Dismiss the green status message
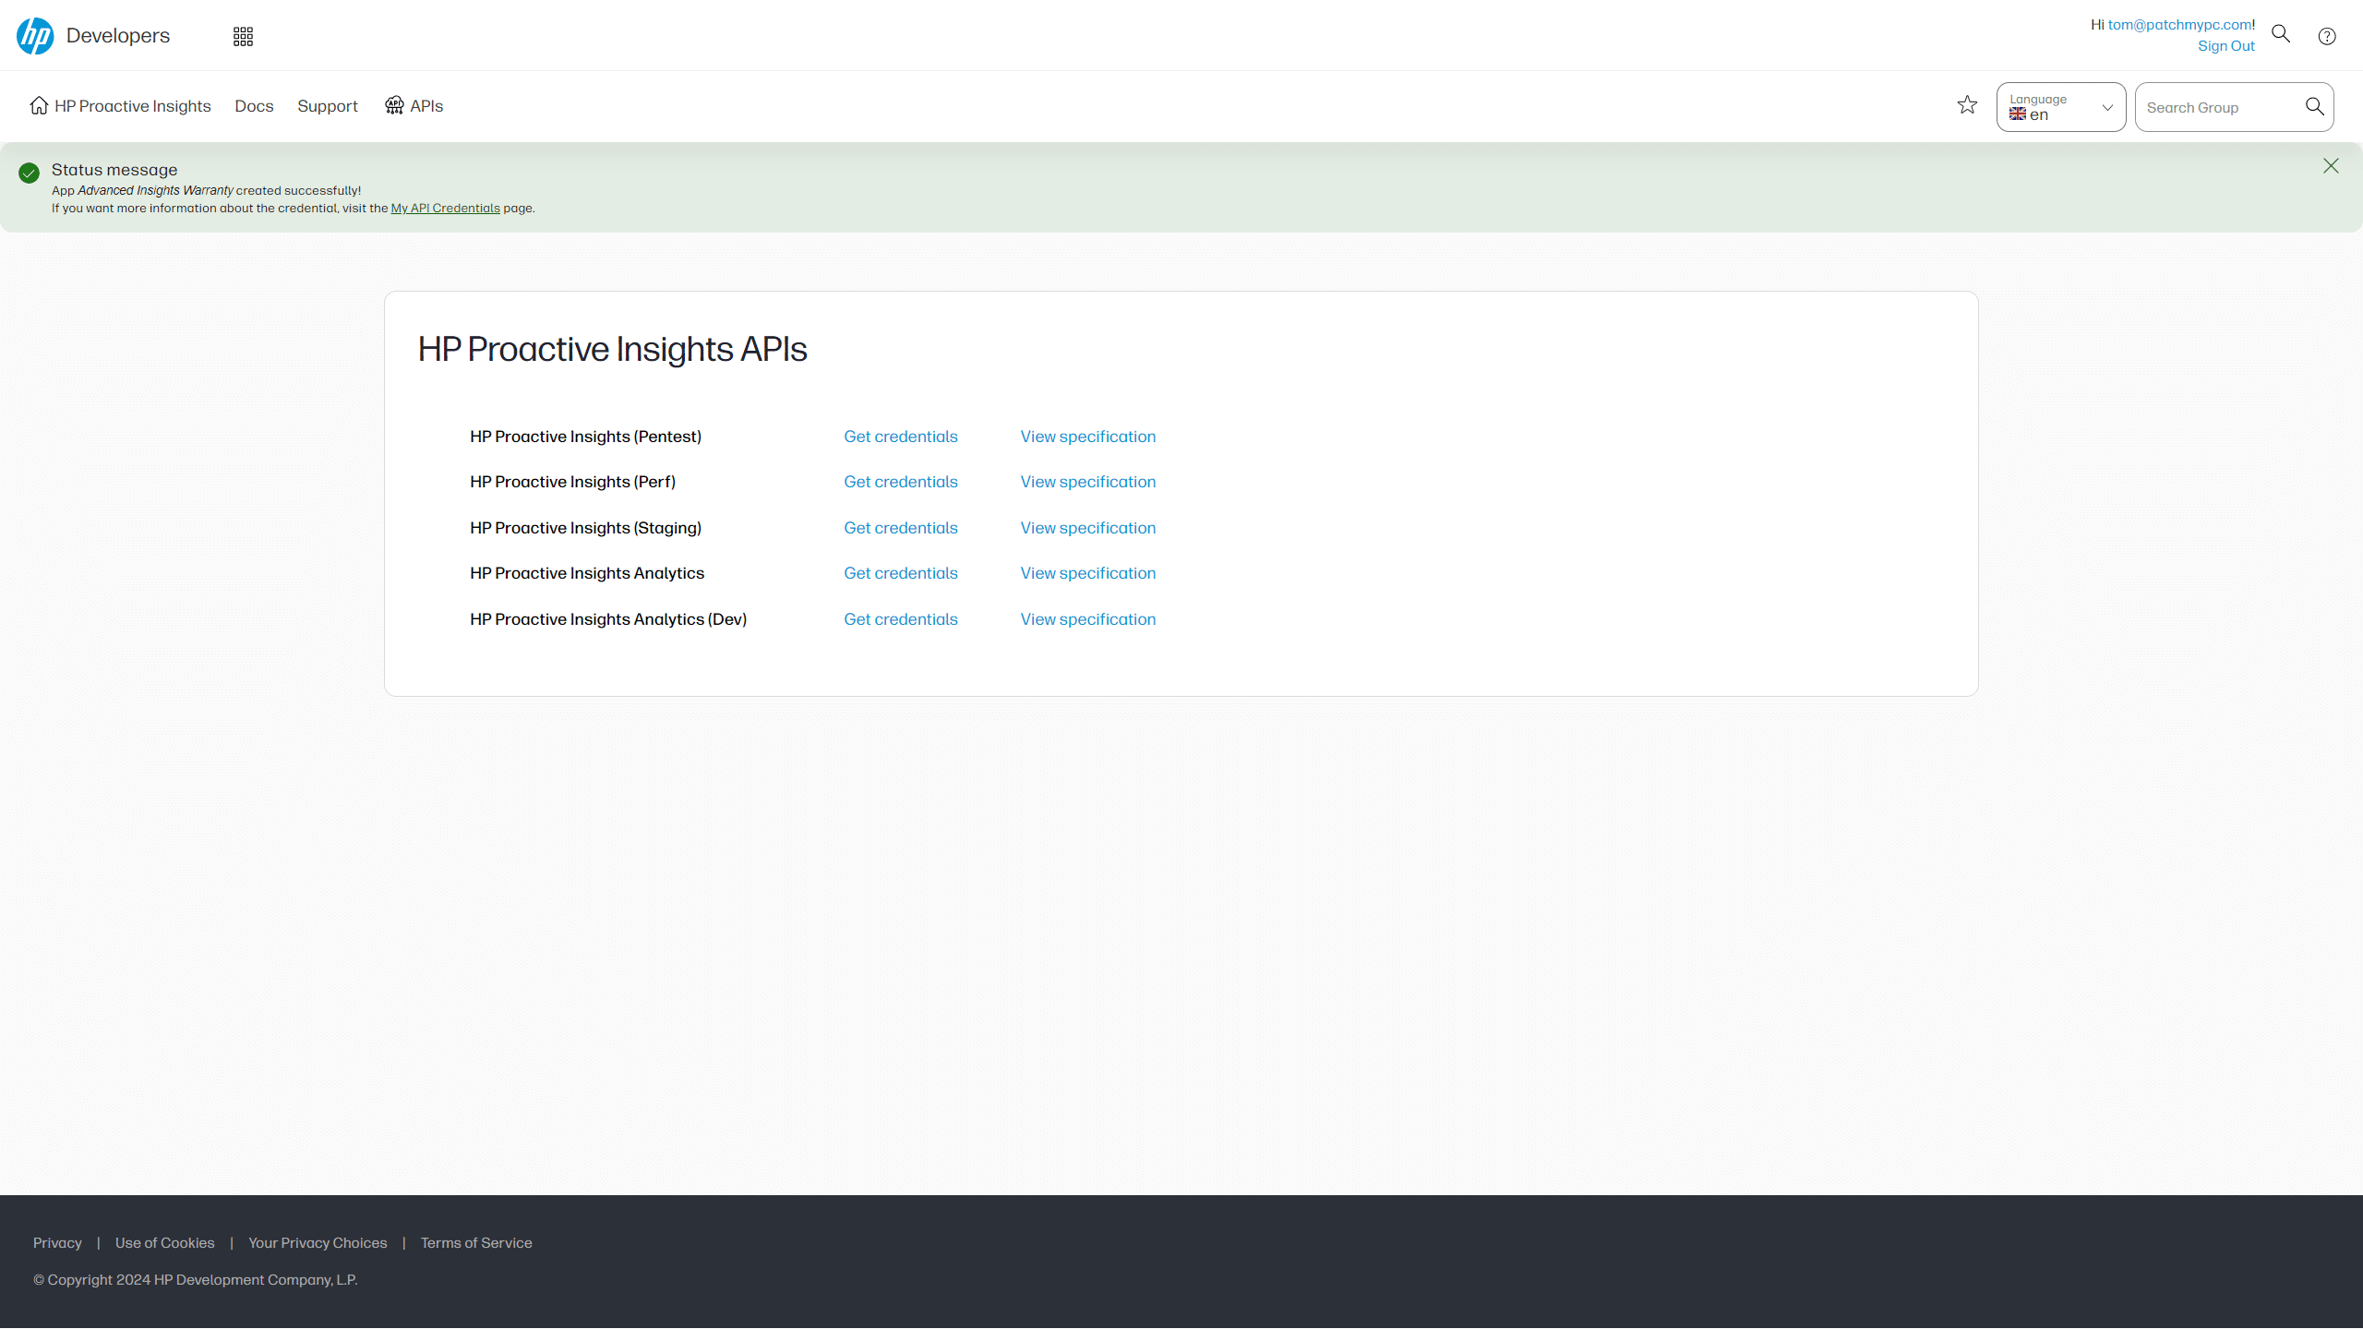 [x=2331, y=166]
